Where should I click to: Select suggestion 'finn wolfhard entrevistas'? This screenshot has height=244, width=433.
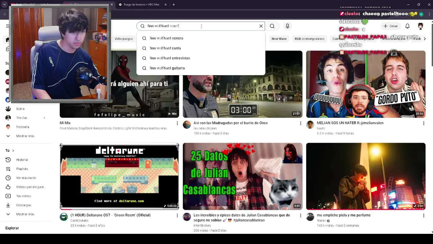201,58
